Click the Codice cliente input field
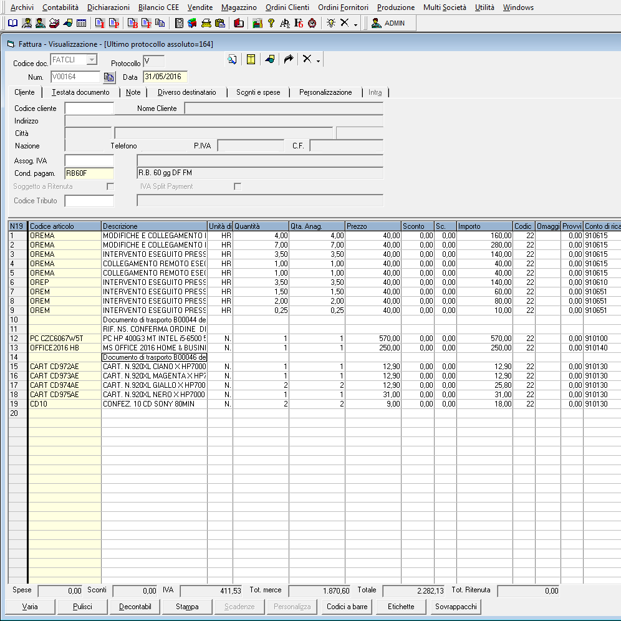 [x=89, y=108]
